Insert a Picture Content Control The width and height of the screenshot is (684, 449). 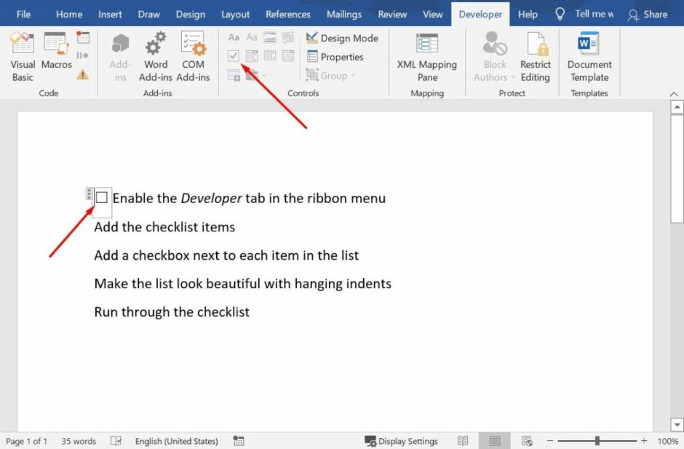point(270,37)
